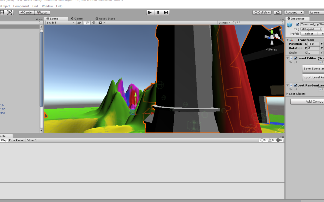This screenshot has height=202, width=324.
Task: Switch to the Scene tab
Action: click(56, 19)
